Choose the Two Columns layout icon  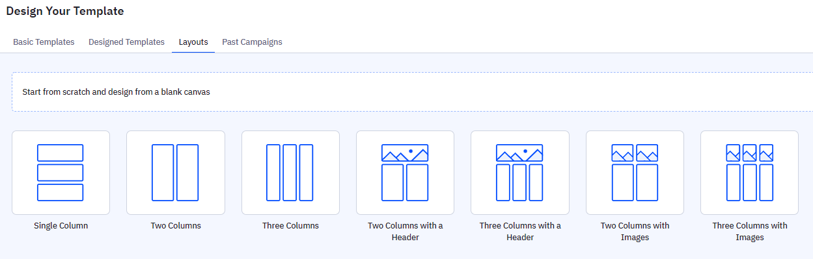(176, 173)
